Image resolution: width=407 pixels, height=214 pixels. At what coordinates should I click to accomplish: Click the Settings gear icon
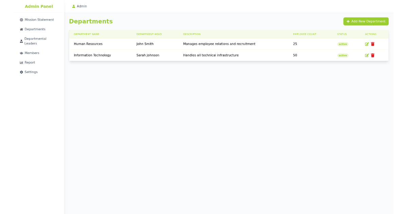pos(21,72)
